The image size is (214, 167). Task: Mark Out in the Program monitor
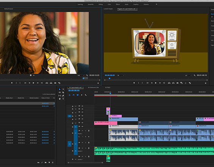(x=142, y=83)
